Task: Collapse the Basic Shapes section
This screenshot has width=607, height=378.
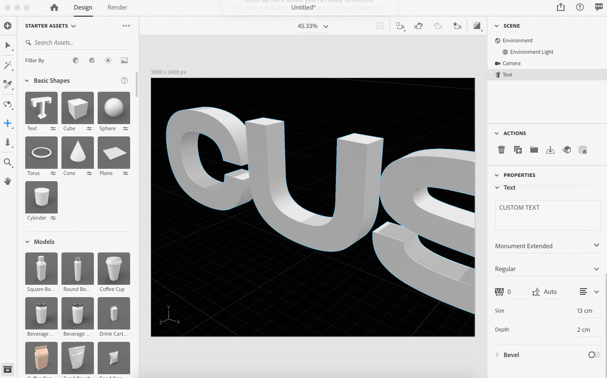Action: (27, 80)
